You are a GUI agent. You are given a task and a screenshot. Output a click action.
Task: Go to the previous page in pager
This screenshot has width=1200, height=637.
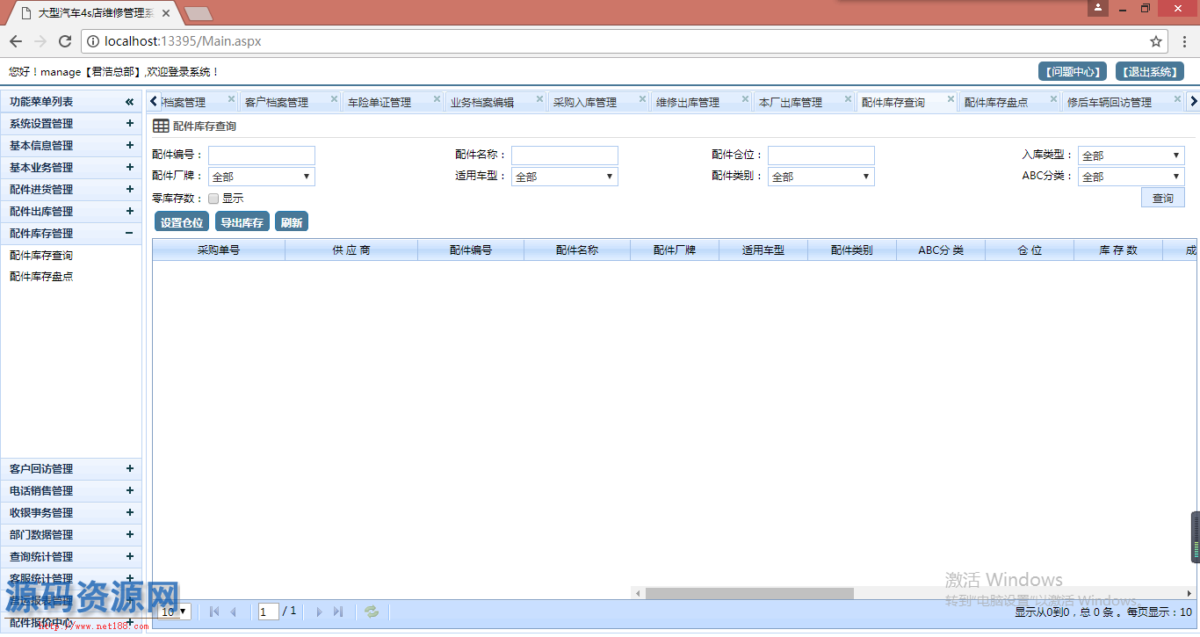pyautogui.click(x=234, y=612)
